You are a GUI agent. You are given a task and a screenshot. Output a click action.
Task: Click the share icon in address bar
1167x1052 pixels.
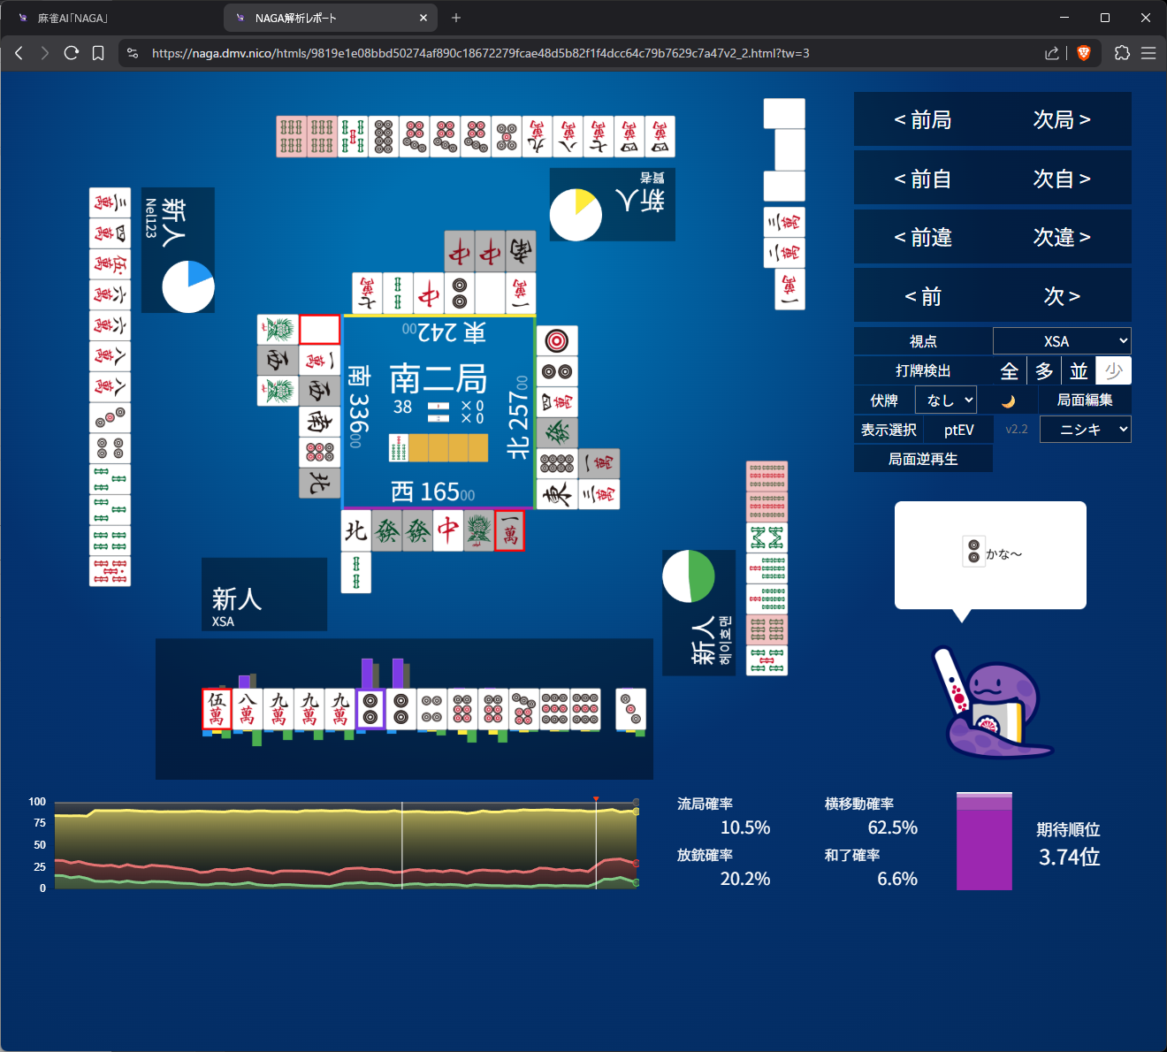pyautogui.click(x=1051, y=53)
